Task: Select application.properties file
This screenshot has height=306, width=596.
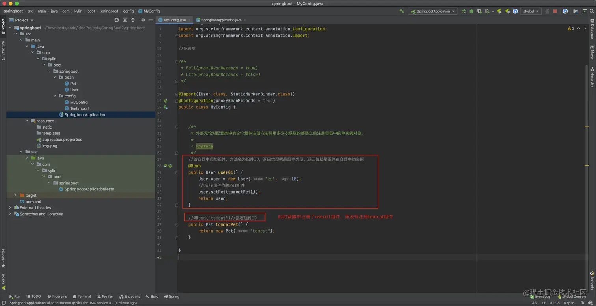Action: click(x=59, y=140)
